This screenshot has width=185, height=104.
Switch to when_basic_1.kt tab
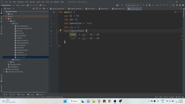[119, 9]
